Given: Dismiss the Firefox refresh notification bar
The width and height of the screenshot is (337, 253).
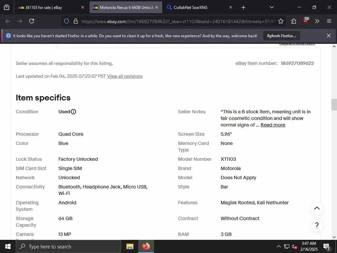Looking at the screenshot, I should point(329,36).
